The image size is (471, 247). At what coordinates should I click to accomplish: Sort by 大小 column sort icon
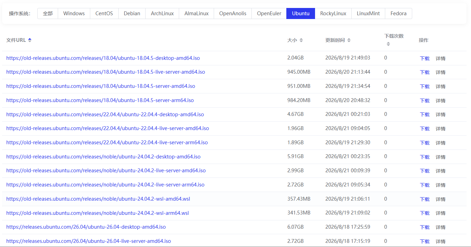[x=301, y=40]
